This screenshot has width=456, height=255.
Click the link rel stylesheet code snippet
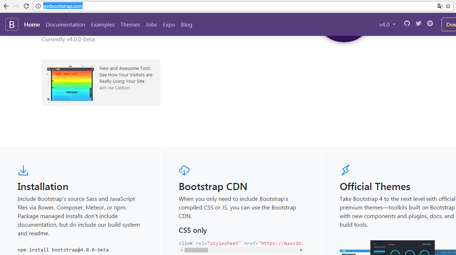tap(241, 243)
